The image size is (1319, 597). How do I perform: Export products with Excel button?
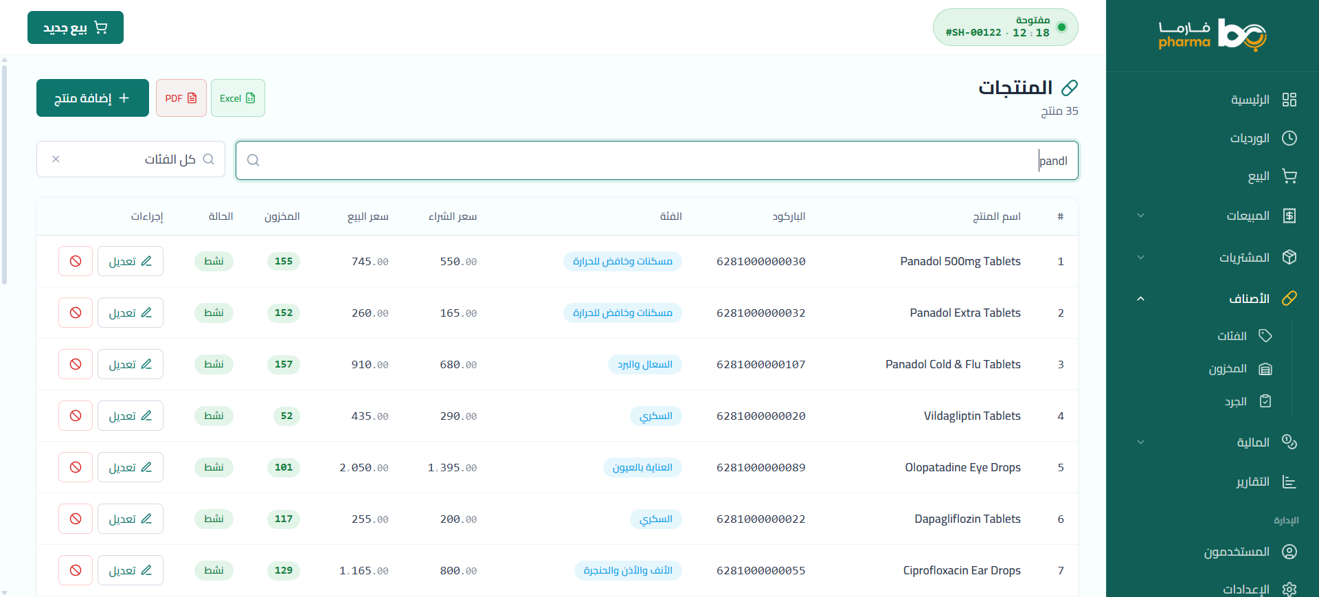(238, 98)
